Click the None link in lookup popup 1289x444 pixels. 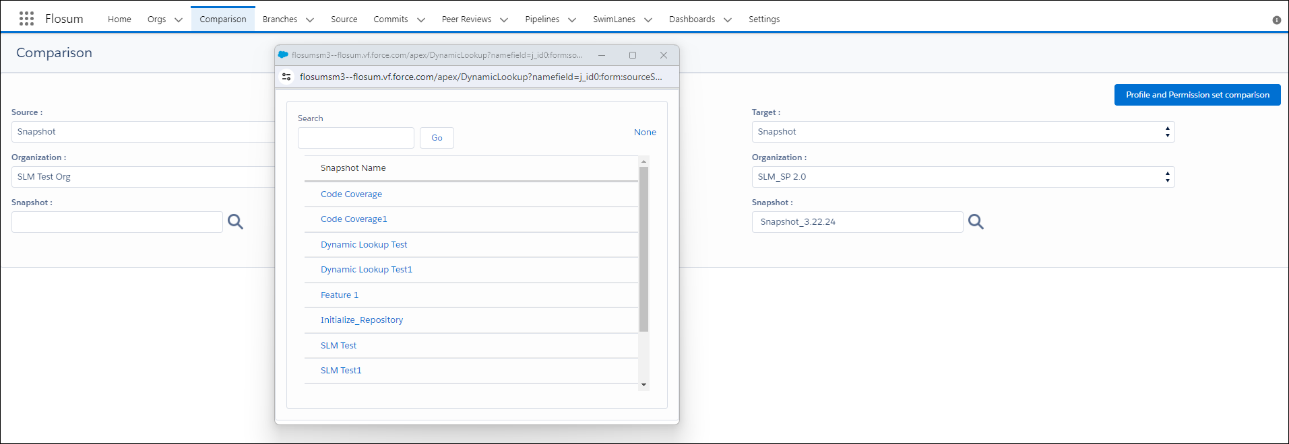(x=645, y=133)
